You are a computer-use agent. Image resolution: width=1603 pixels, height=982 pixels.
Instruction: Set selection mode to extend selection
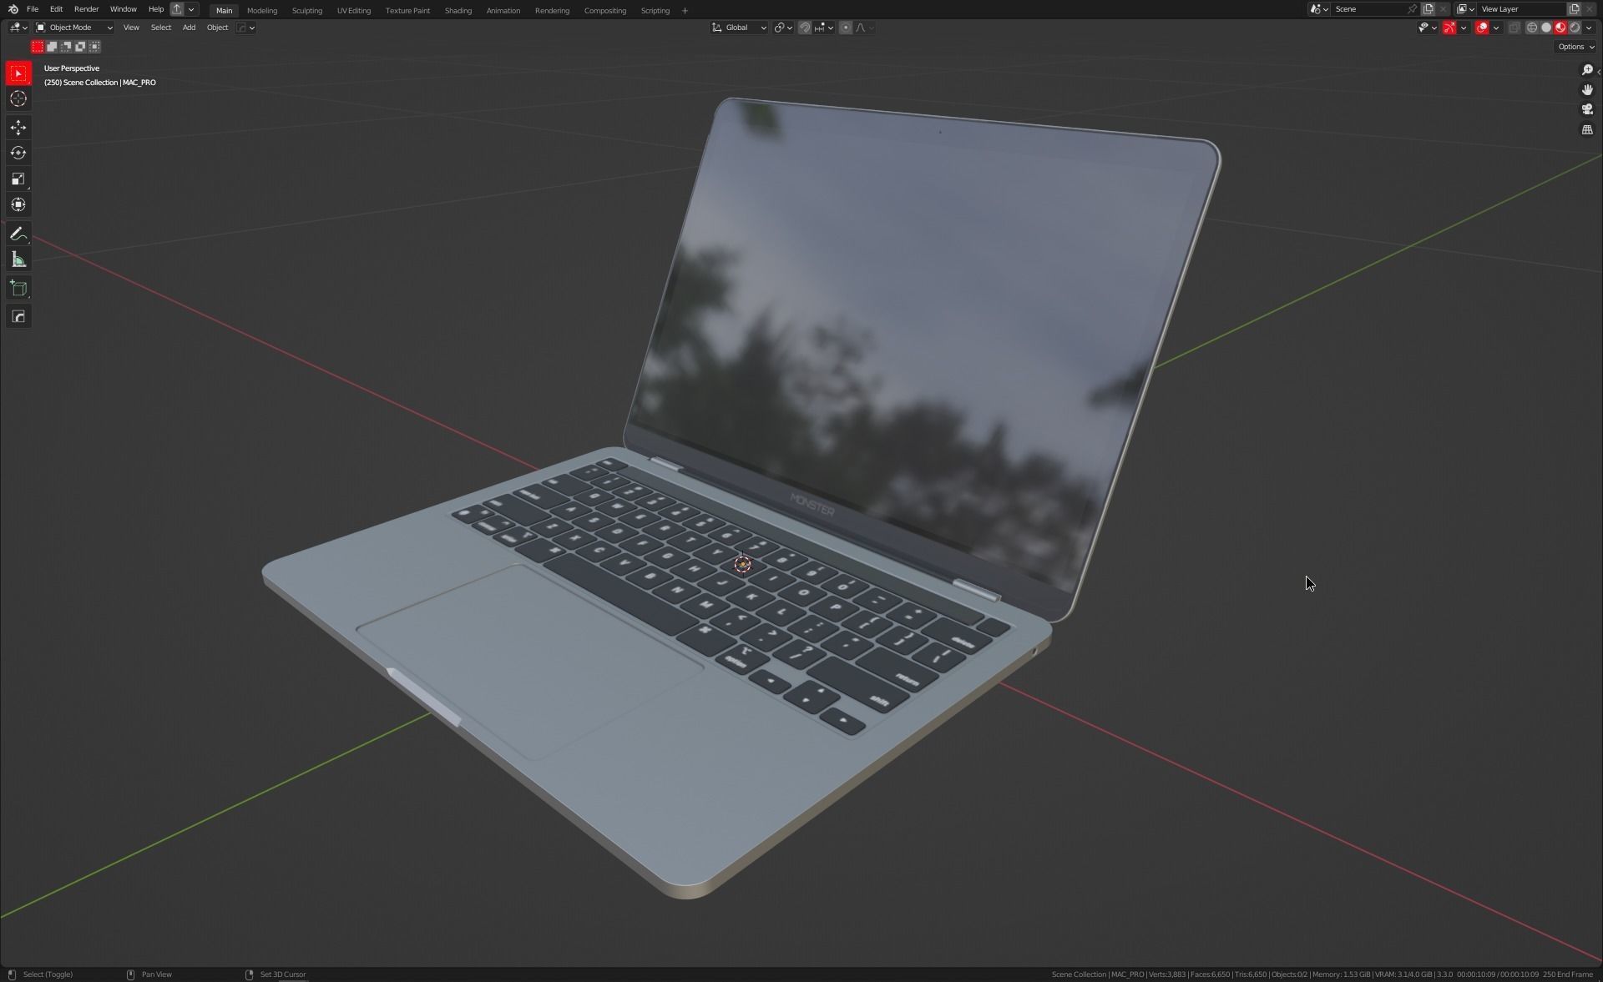point(52,47)
